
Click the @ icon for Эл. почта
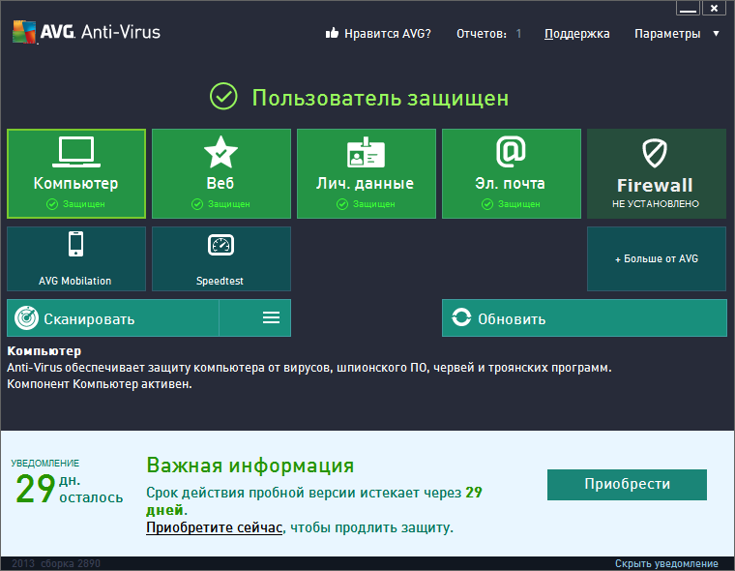[x=511, y=152]
